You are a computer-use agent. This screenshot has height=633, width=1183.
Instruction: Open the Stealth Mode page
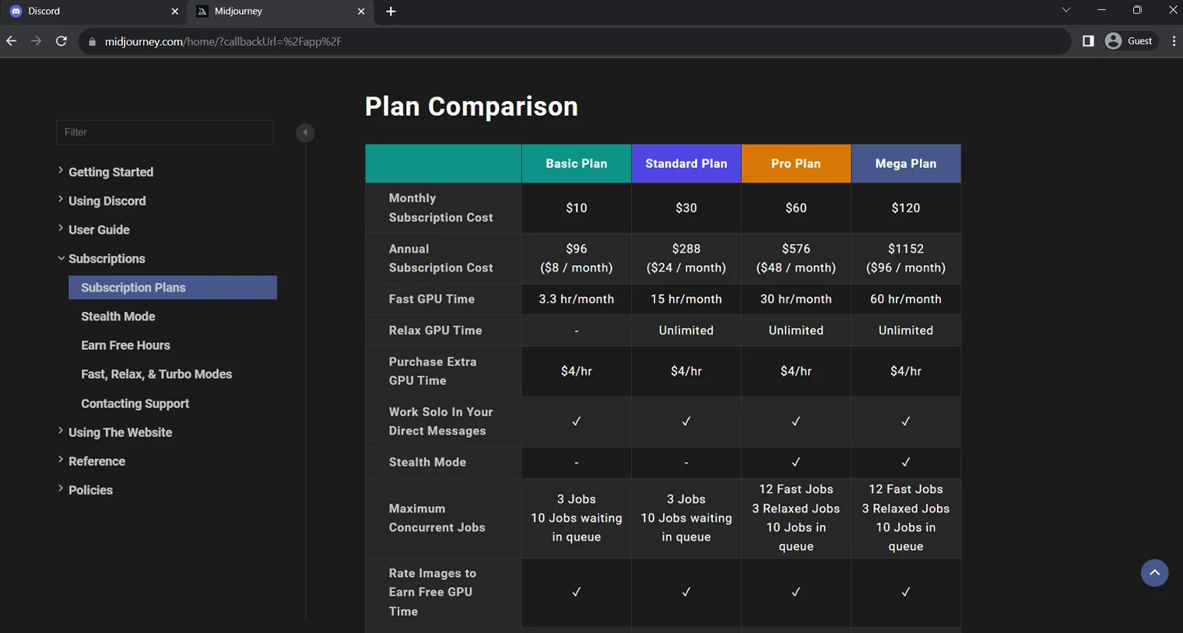(x=118, y=316)
